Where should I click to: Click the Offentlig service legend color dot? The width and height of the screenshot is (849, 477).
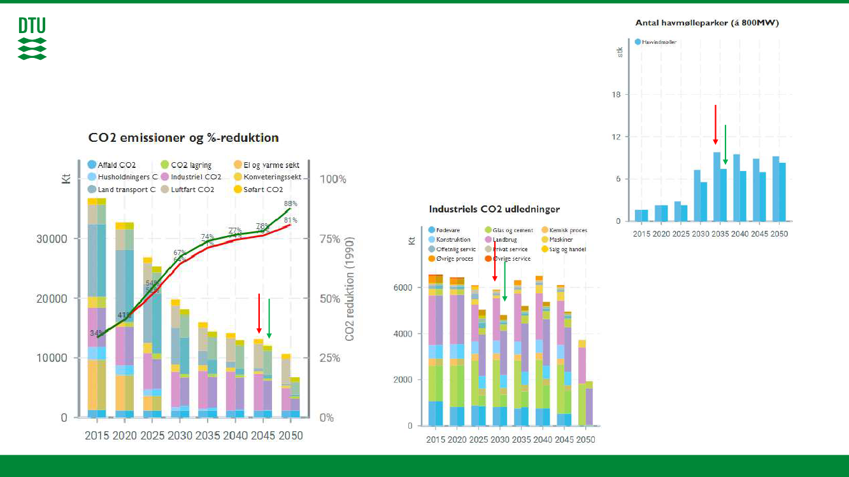point(432,249)
